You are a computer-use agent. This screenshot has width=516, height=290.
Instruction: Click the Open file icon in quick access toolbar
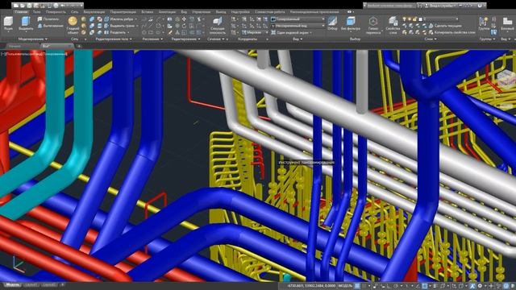(x=23, y=6)
